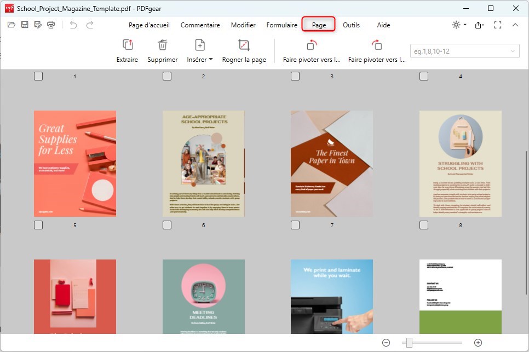
Task: Click the Supprimer trash icon
Action: pyautogui.click(x=162, y=45)
